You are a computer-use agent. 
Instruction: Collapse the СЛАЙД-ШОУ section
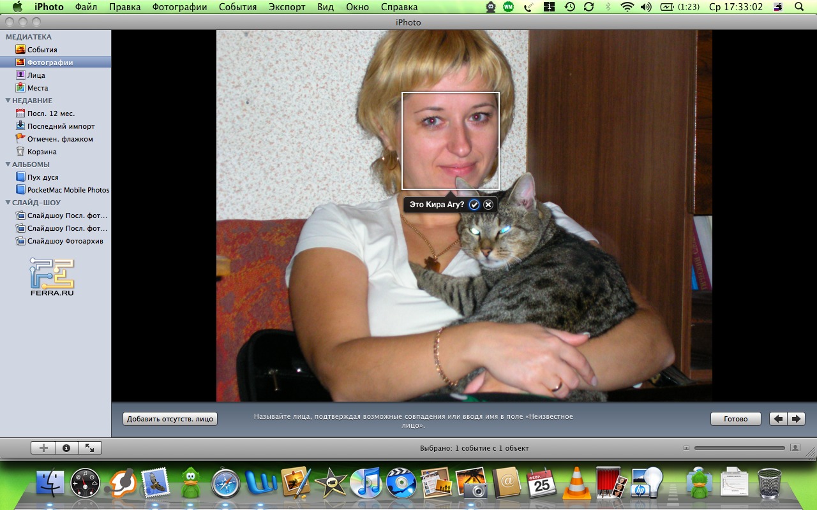pyautogui.click(x=8, y=203)
